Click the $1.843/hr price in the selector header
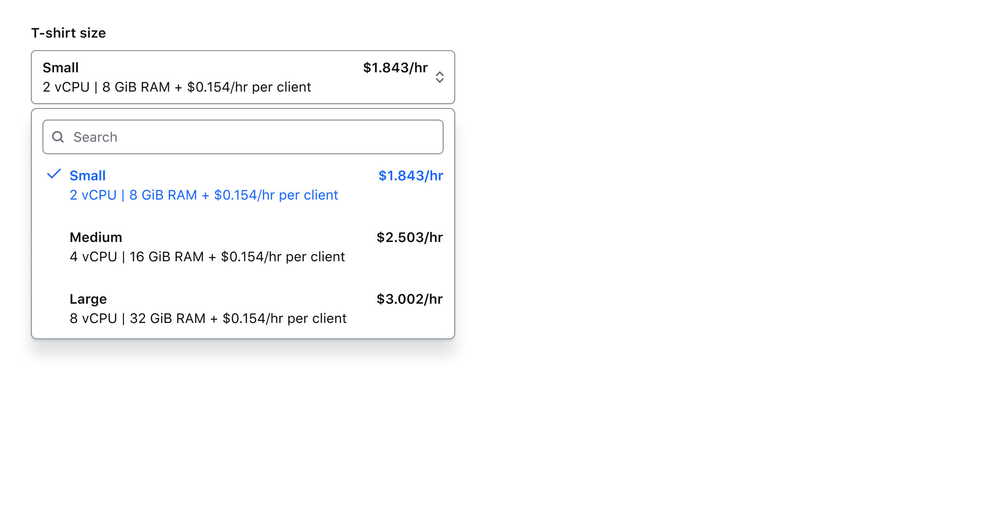The height and width of the screenshot is (509, 1003). coord(395,67)
